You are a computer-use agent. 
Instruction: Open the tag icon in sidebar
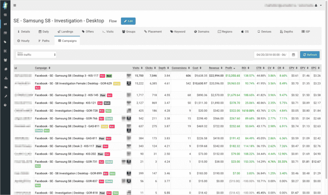coord(5,42)
